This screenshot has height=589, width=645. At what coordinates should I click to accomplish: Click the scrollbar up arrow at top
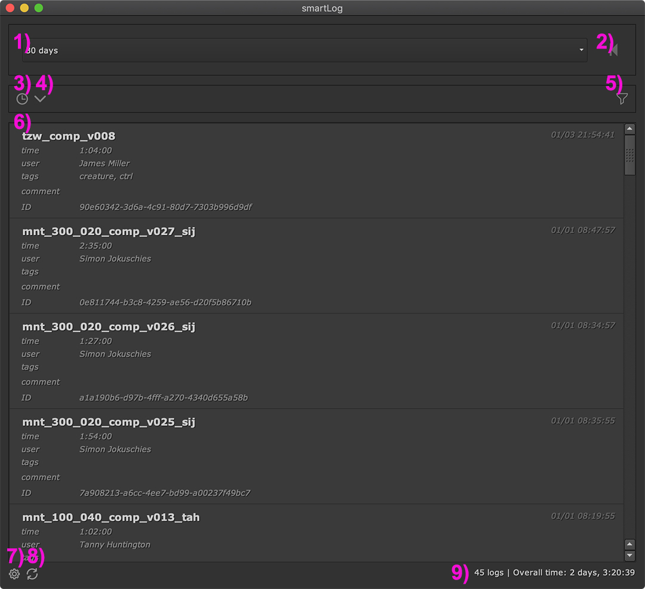click(629, 129)
